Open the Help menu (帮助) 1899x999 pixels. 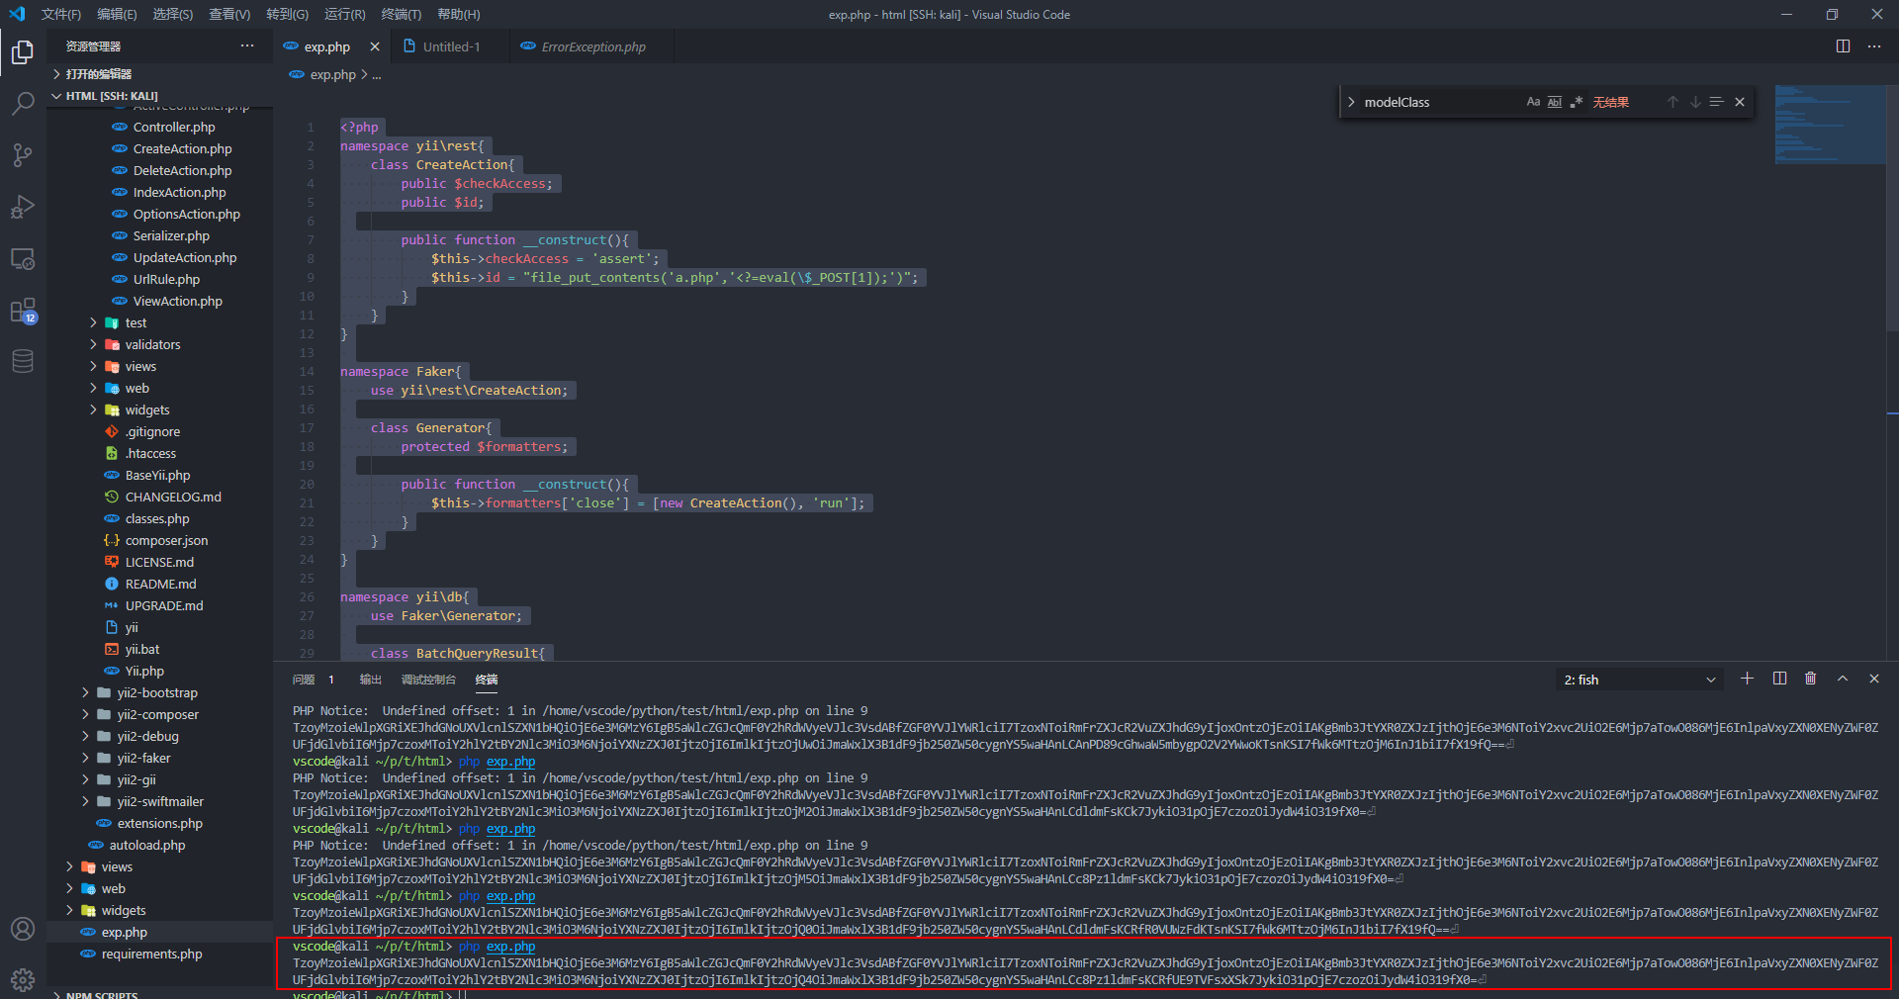pyautogui.click(x=459, y=14)
